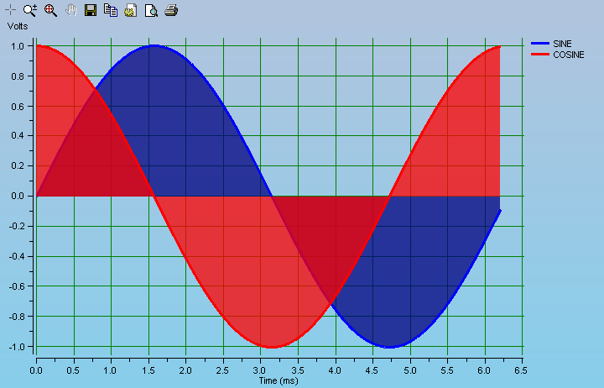Open chart properties via the gear page icon
Screen dimensions: 604x388
point(131,10)
